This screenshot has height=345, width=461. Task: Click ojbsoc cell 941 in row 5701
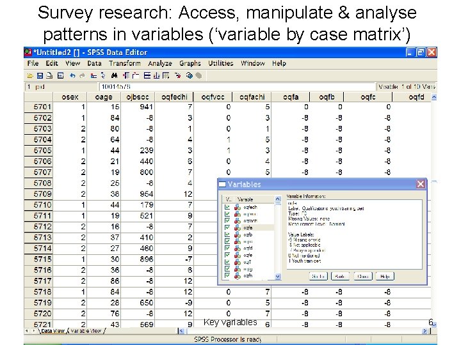(138, 107)
